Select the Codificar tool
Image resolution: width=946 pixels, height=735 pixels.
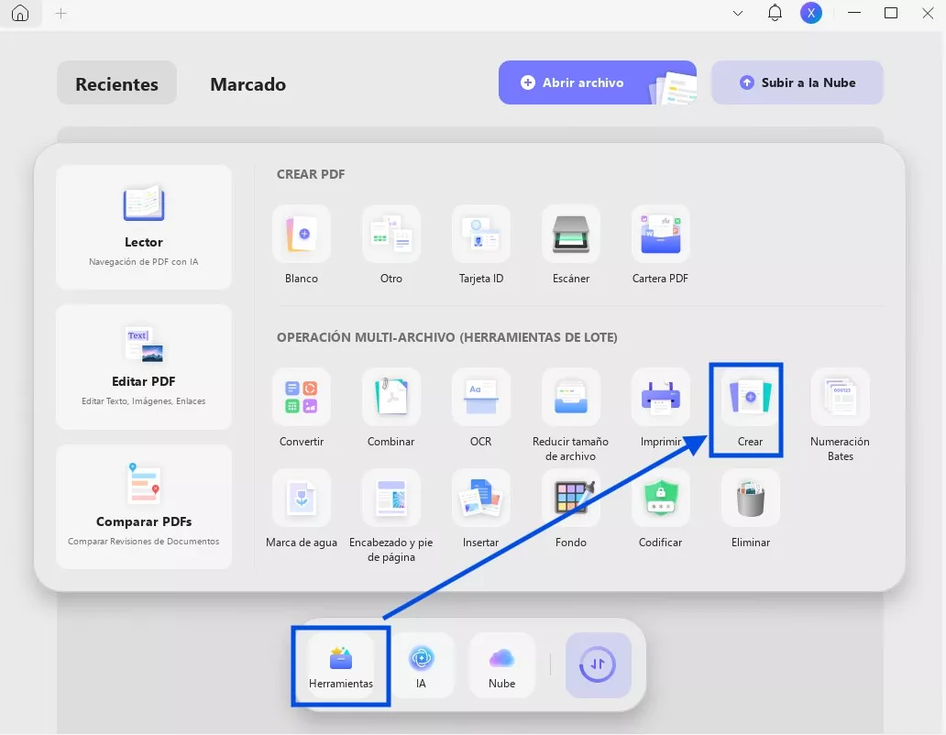(x=661, y=498)
